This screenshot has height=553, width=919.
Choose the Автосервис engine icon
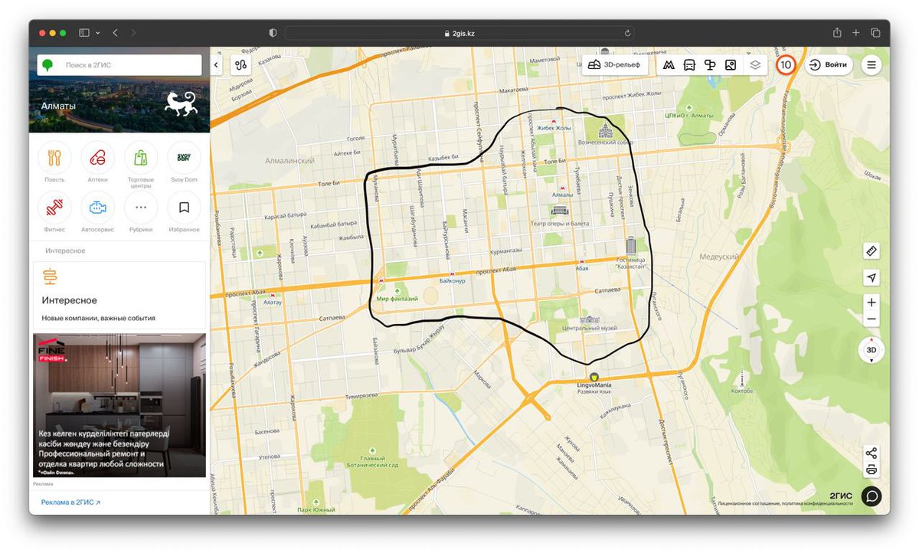click(97, 208)
